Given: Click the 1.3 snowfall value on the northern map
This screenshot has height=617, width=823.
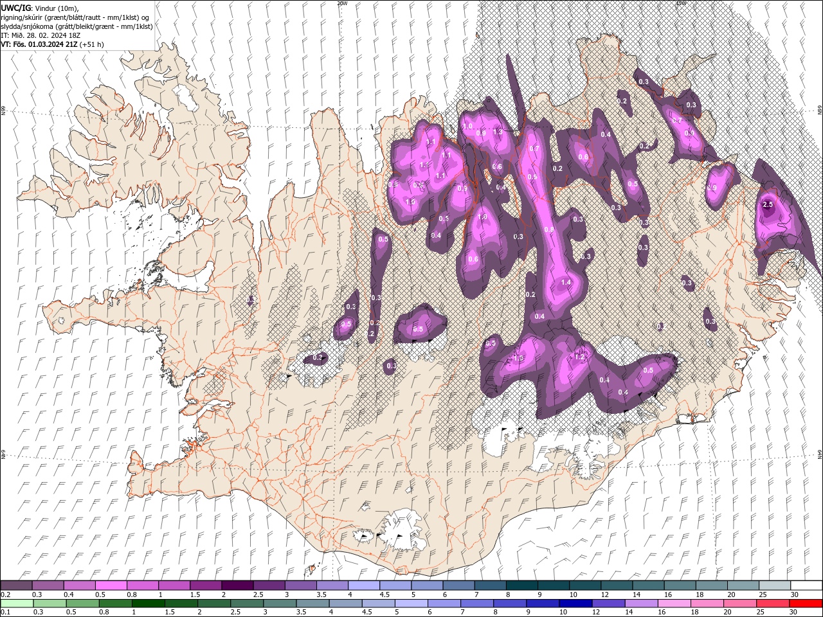Looking at the screenshot, I should click(497, 132).
